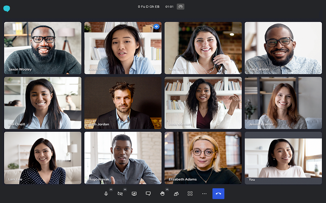Click the 'You' name label
The image size is (326, 203).
pyautogui.click(x=252, y=179)
